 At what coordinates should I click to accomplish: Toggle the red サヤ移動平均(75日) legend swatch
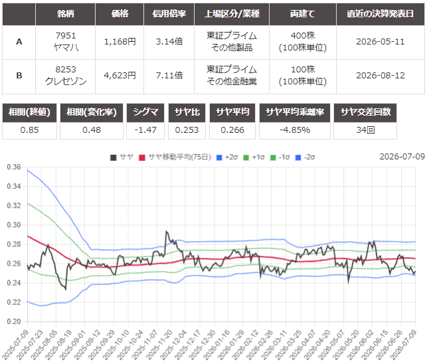(142, 157)
